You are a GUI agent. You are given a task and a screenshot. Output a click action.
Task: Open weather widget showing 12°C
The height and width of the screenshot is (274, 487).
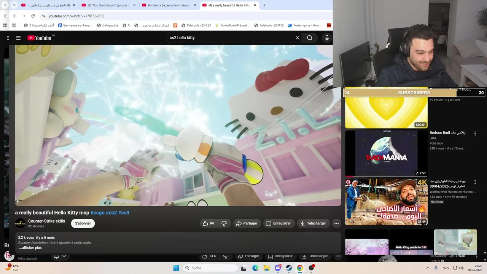(x=11, y=268)
